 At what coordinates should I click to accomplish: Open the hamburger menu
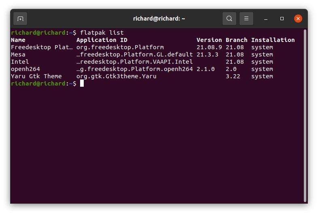coord(246,19)
